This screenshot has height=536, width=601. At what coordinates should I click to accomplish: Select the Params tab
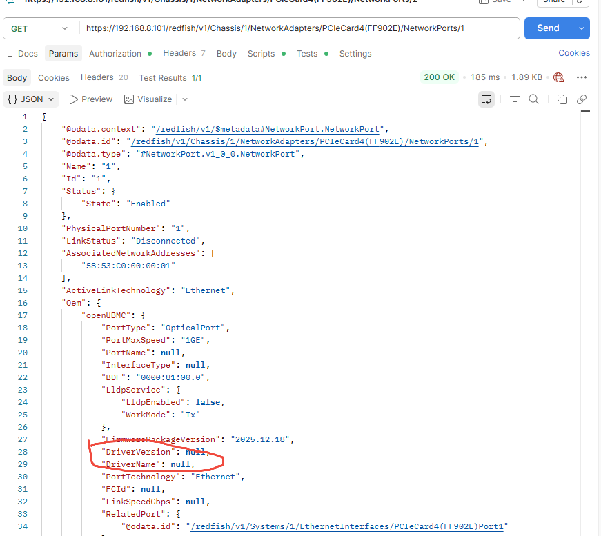tap(63, 54)
